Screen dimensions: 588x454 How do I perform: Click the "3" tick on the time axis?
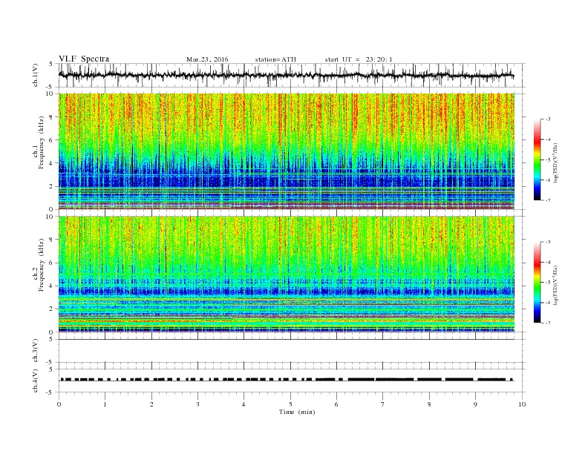click(197, 404)
